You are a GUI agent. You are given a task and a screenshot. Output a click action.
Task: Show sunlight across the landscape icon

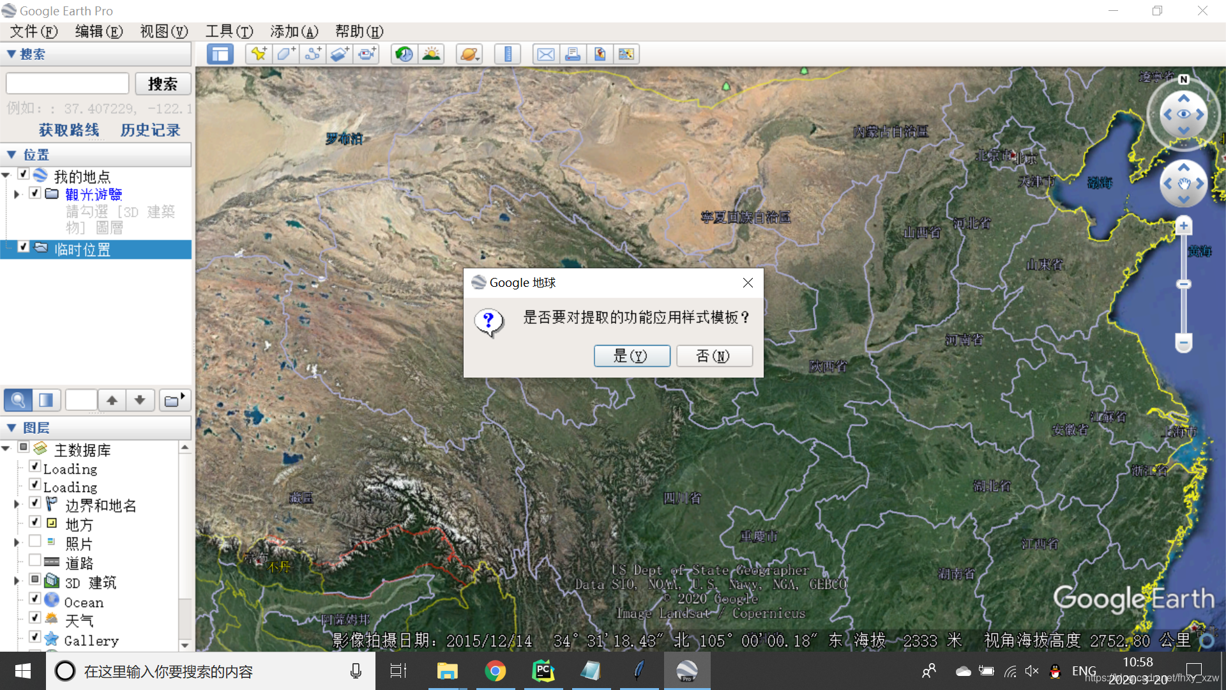(x=431, y=54)
